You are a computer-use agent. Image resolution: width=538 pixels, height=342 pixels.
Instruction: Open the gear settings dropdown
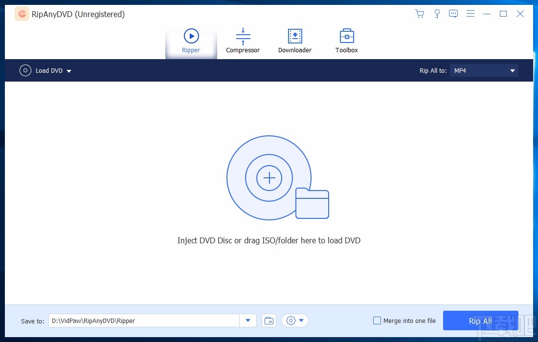pyautogui.click(x=295, y=321)
